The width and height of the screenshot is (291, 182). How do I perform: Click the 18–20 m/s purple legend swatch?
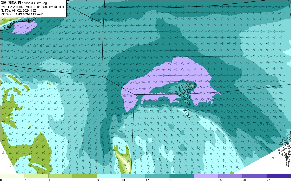(x=230, y=176)
